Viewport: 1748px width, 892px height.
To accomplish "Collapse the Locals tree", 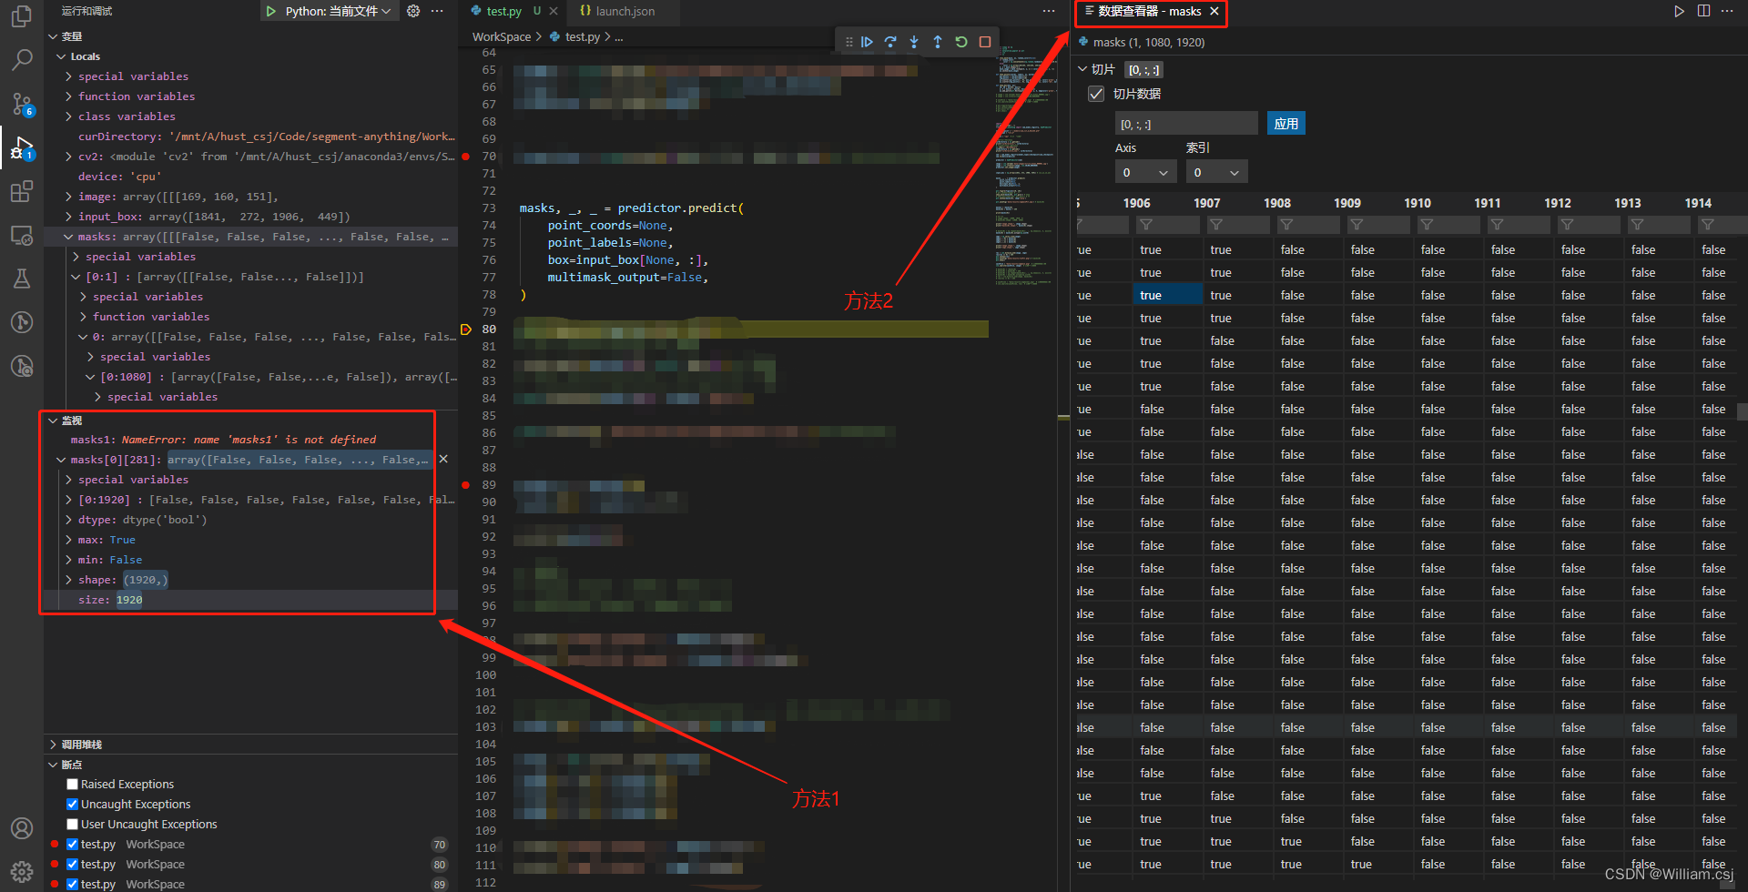I will coord(61,56).
